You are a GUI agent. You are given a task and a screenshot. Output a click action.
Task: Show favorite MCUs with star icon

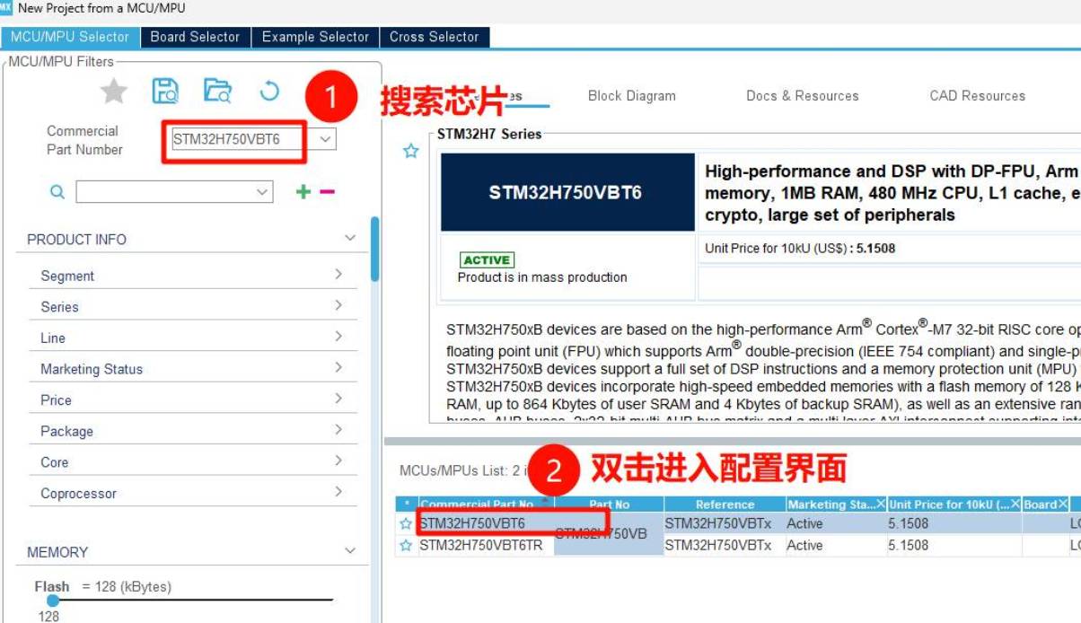click(113, 91)
